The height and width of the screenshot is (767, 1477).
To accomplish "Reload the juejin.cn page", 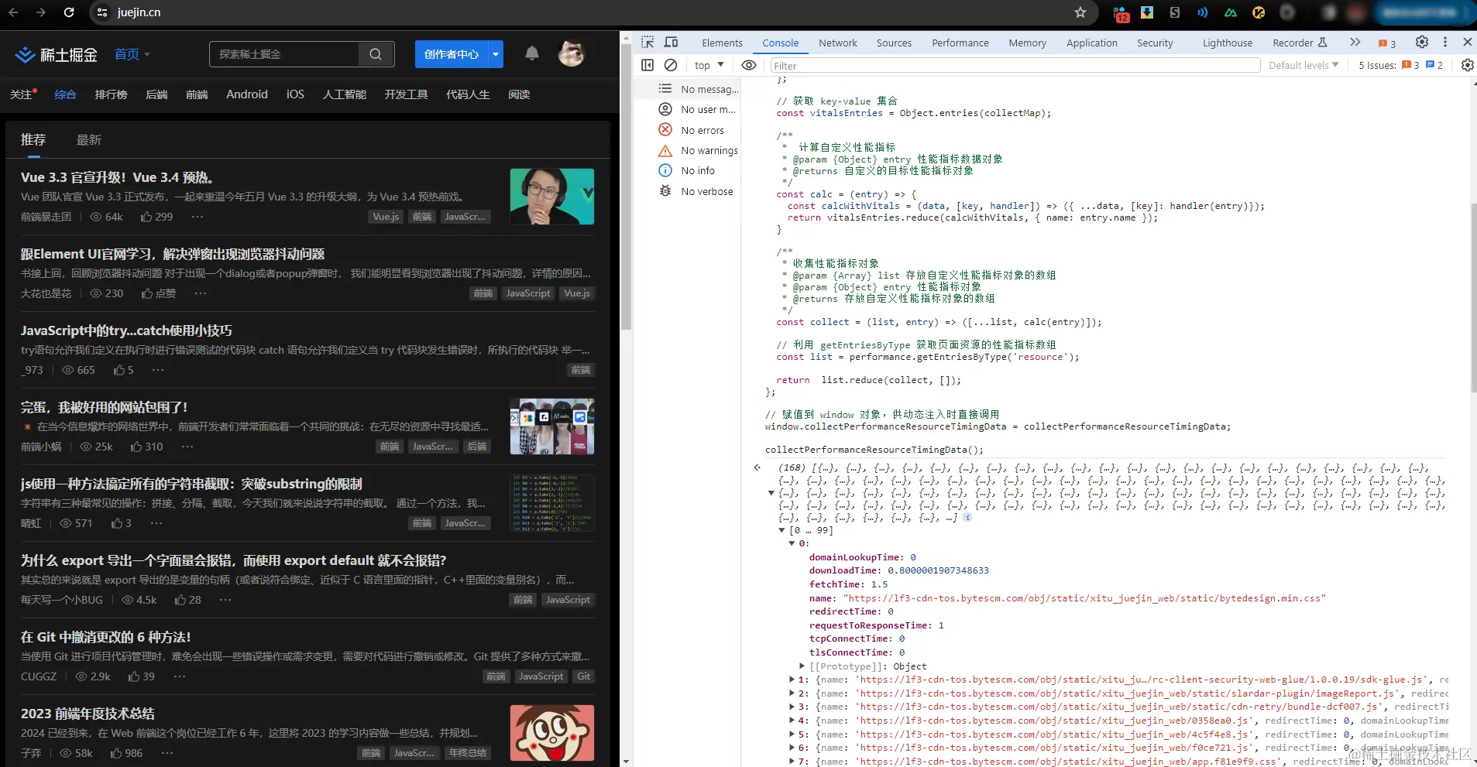I will pyautogui.click(x=69, y=12).
